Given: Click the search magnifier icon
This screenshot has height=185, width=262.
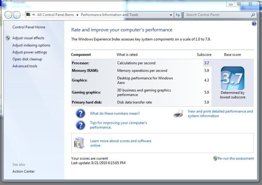Looking at the screenshot, I should click(253, 15).
